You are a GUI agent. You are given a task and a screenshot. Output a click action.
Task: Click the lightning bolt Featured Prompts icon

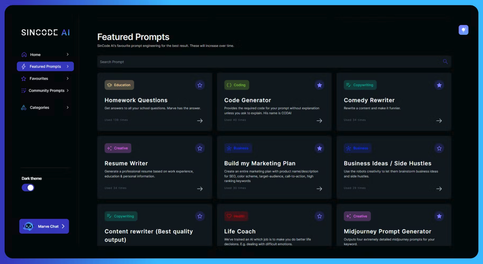click(x=23, y=67)
